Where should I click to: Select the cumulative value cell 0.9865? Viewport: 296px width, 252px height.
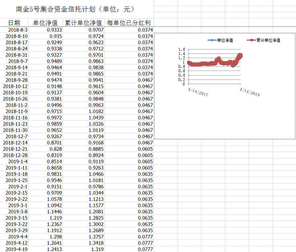pos(83,74)
